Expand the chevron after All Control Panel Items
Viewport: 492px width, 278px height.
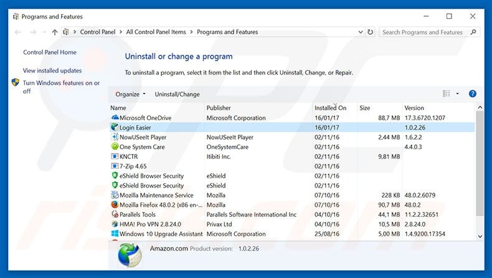point(191,32)
